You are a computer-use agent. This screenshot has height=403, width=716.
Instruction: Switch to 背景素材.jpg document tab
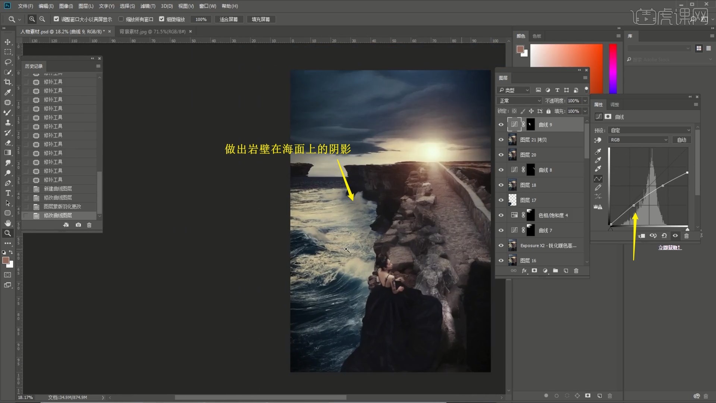[x=152, y=32]
